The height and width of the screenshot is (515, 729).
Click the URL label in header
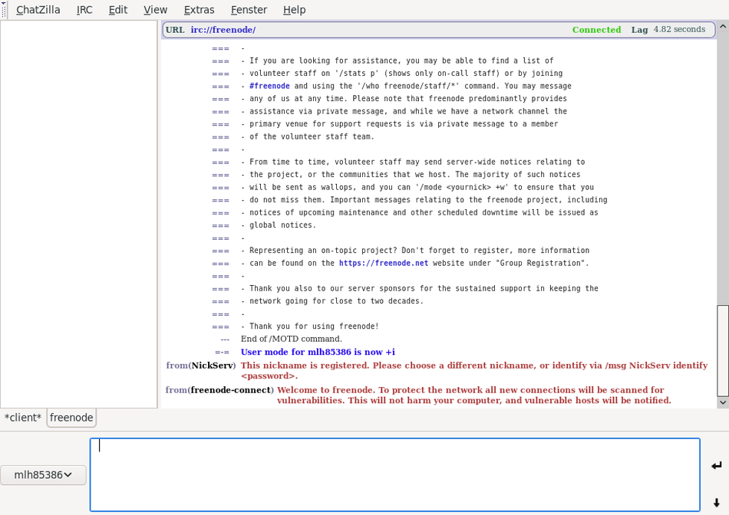[x=175, y=30]
